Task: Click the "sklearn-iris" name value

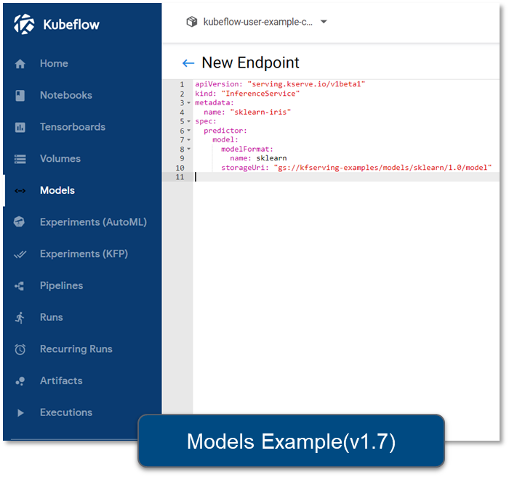Action: click(260, 112)
